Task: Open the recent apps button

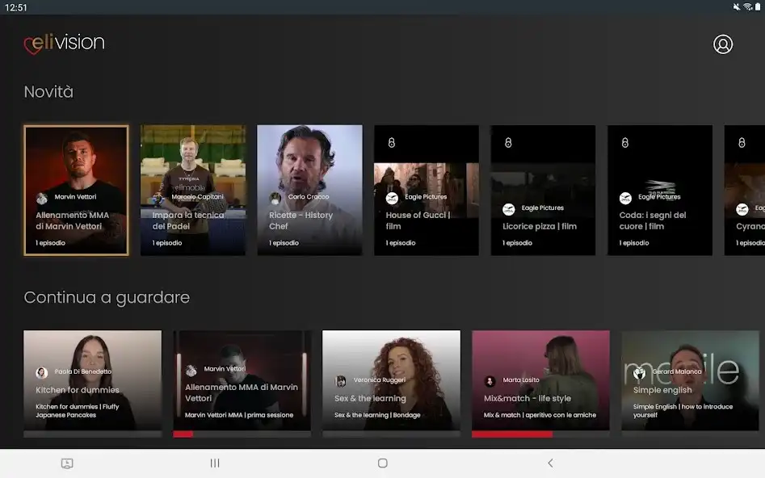Action: 215,463
